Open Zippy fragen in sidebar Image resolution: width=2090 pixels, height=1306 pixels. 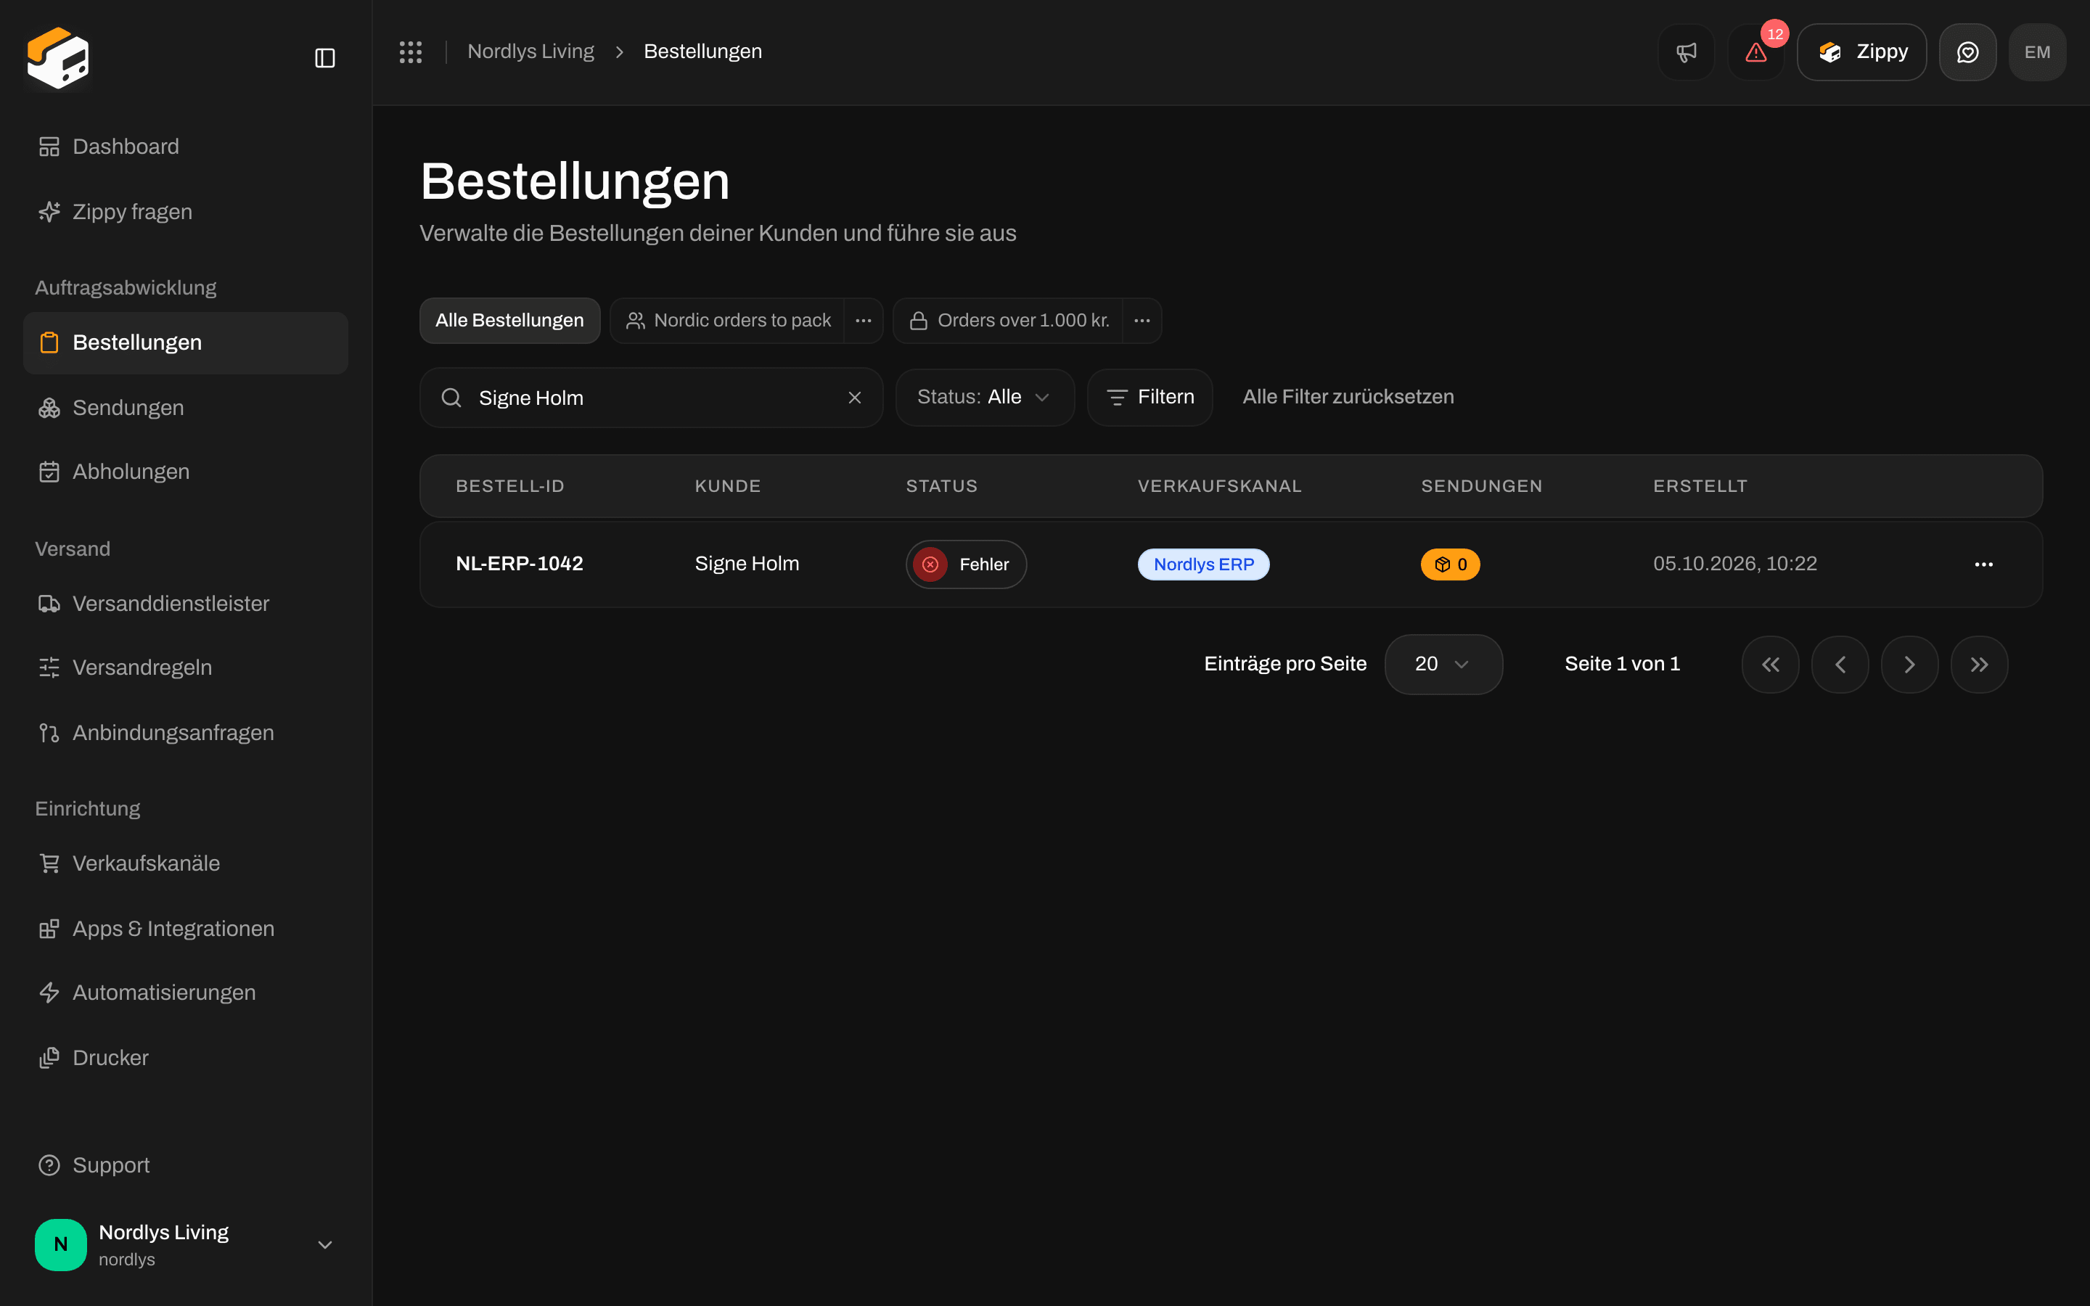(x=186, y=212)
